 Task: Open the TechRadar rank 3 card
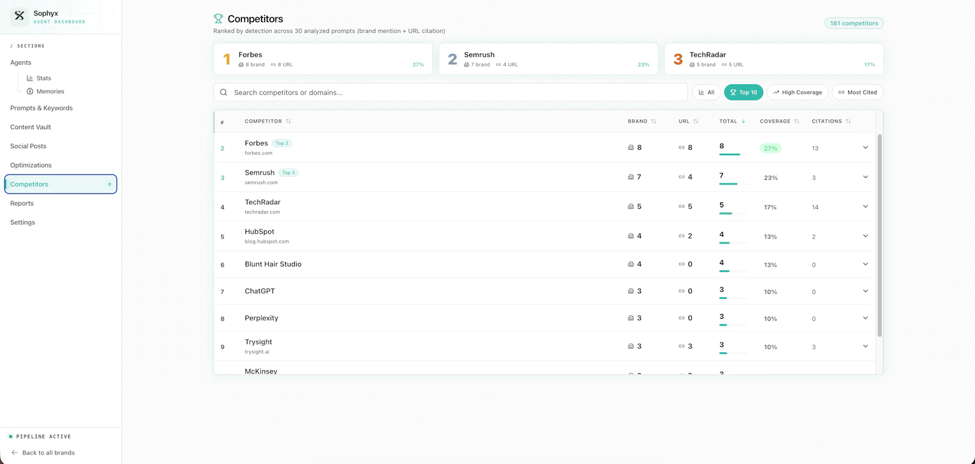coord(774,59)
